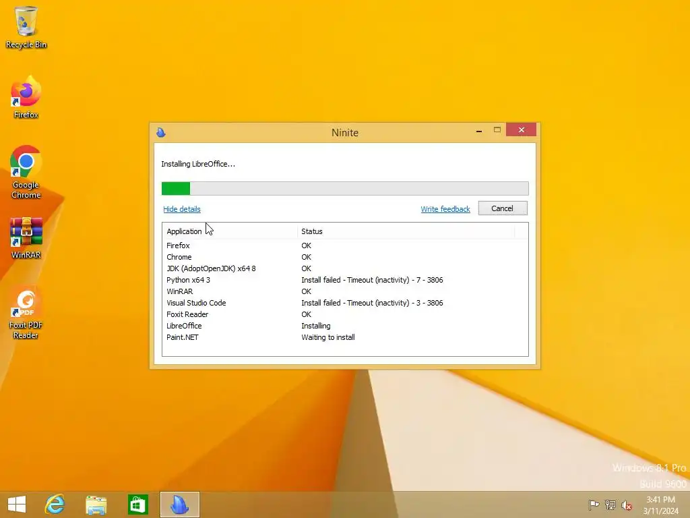The height and width of the screenshot is (518, 690).
Task: Select the Chrome row in the list
Action: point(345,257)
